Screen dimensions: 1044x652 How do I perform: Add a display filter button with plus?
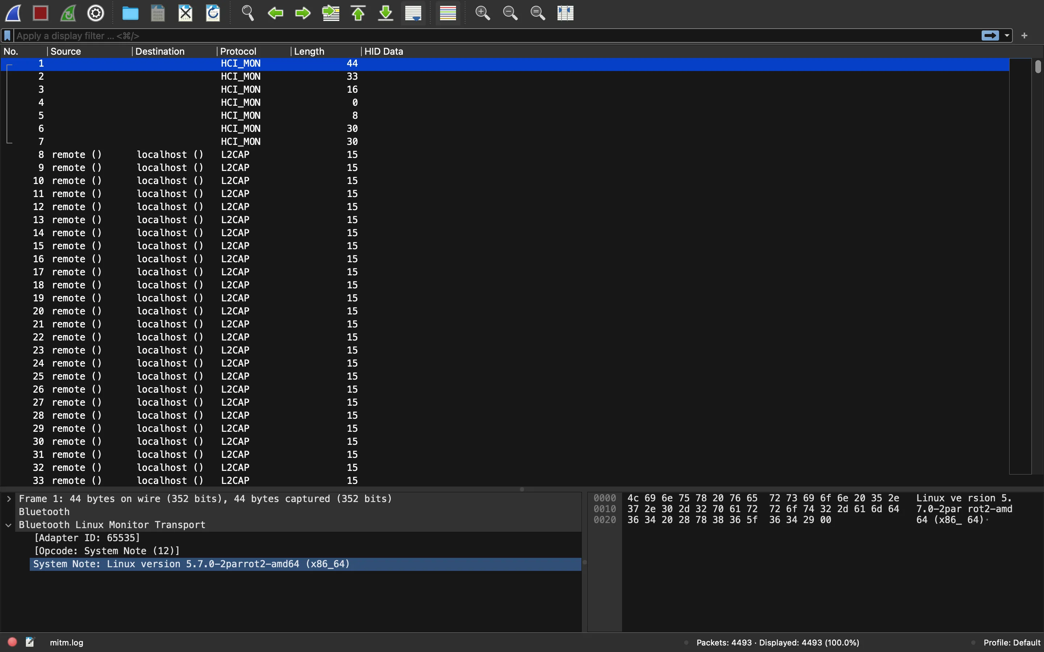(x=1024, y=36)
